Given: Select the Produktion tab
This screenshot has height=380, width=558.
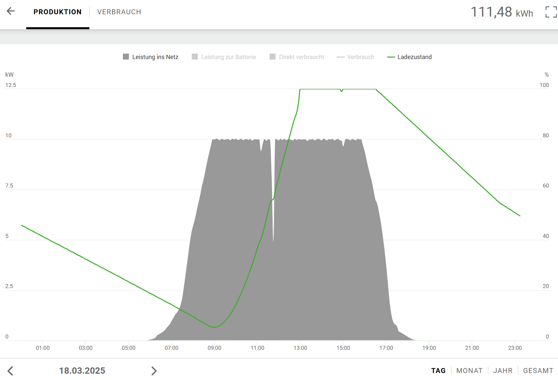Looking at the screenshot, I should (x=57, y=12).
